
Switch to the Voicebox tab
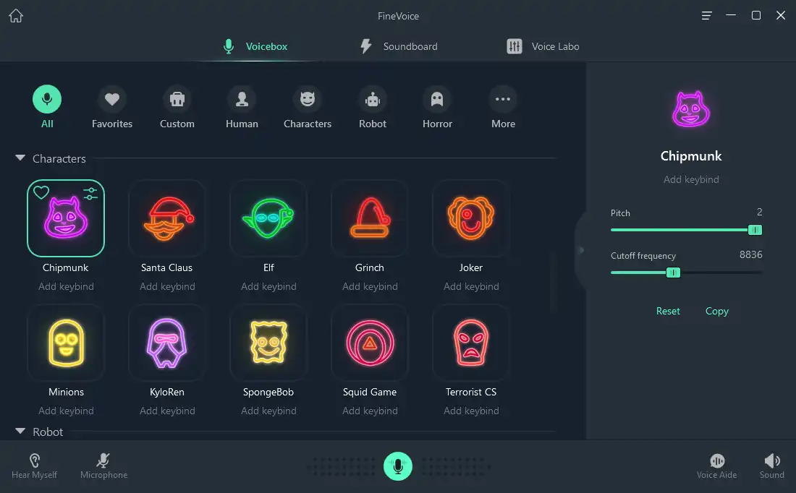(255, 46)
